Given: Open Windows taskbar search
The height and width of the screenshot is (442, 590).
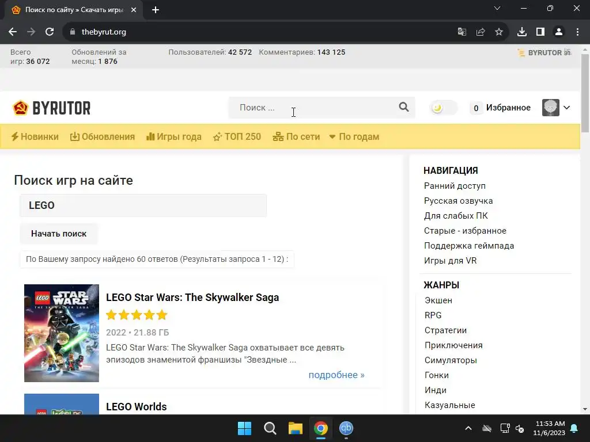Looking at the screenshot, I should click(x=270, y=428).
